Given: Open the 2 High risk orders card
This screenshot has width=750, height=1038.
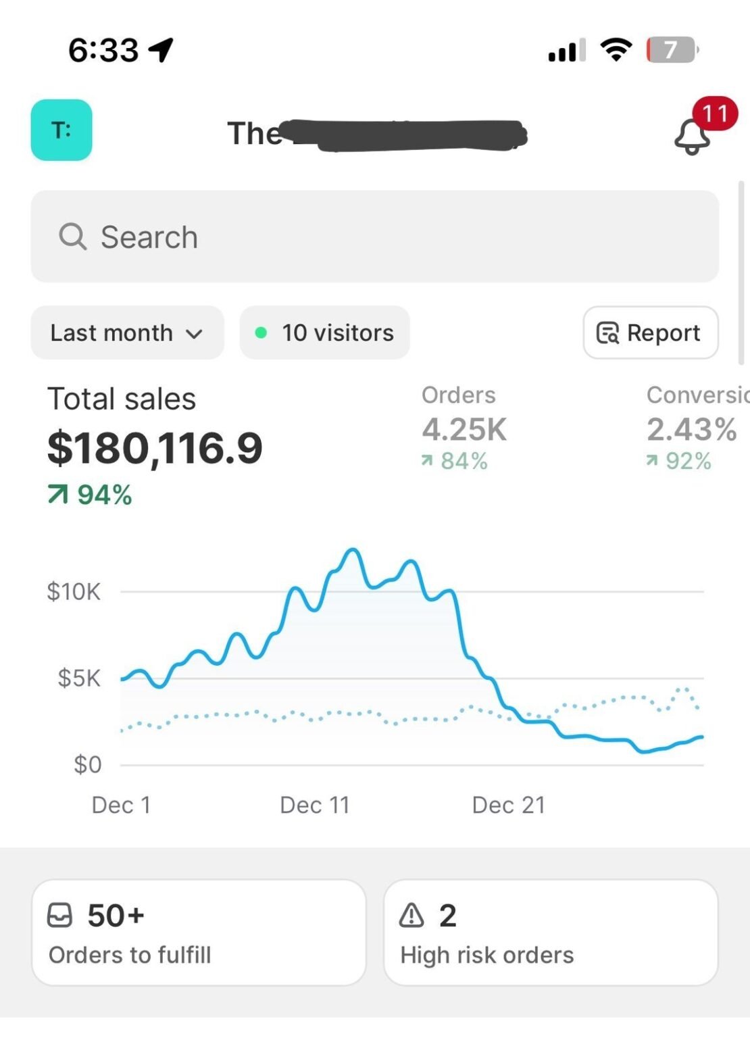Looking at the screenshot, I should (x=550, y=932).
